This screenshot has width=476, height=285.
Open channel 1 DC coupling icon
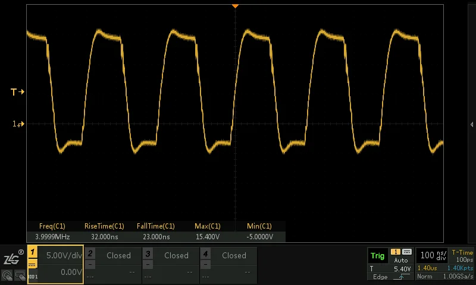pos(33,265)
